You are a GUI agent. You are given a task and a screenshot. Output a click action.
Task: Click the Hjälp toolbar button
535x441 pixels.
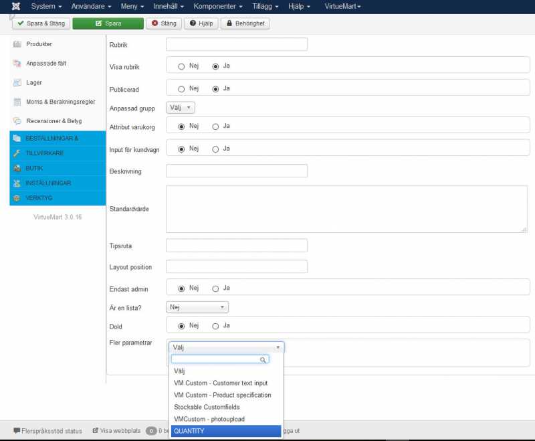pyautogui.click(x=201, y=23)
